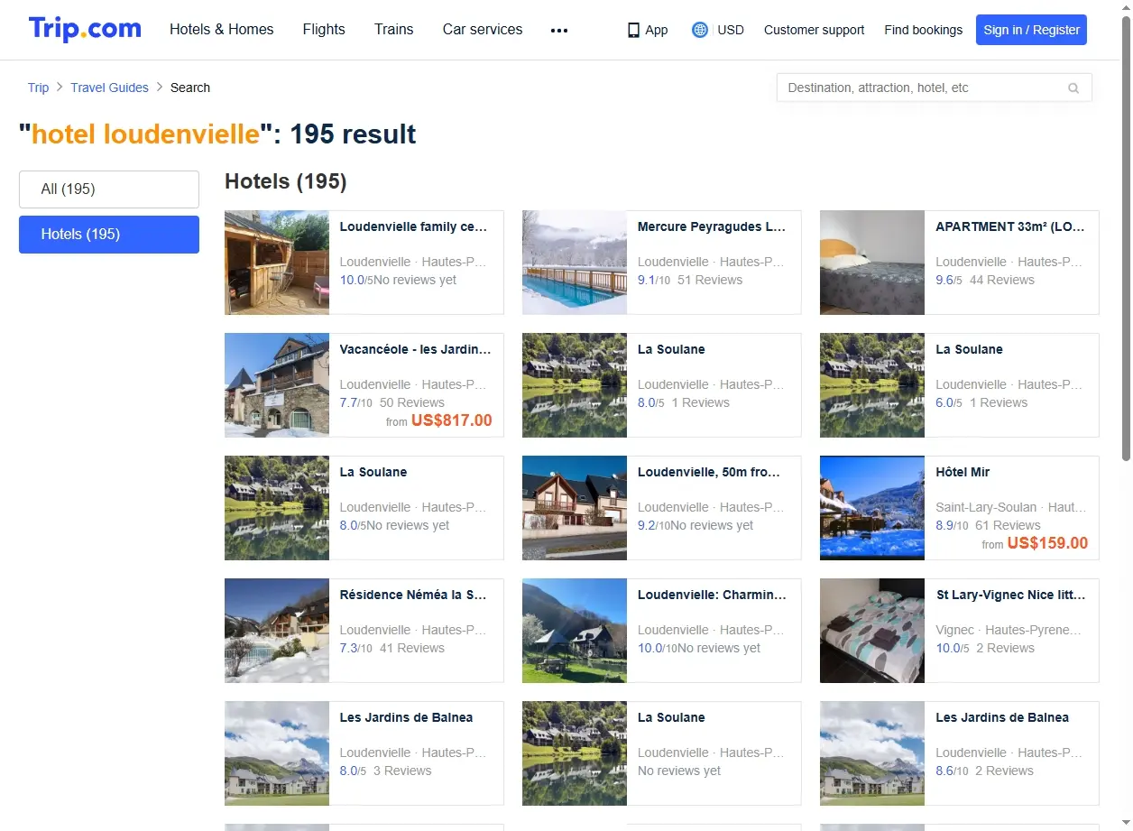Viewport: 1133px width, 831px height.
Task: Open Loudenvielle family center thumbnail
Action: [277, 263]
